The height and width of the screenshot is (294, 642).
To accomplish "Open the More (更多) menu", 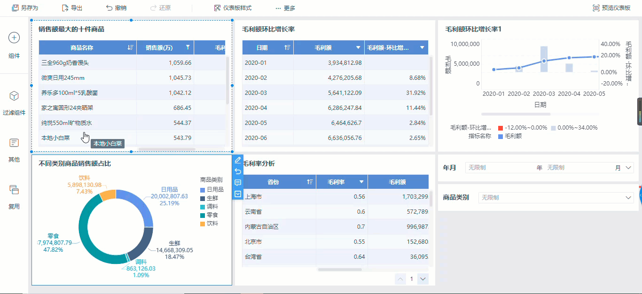I will pos(285,8).
